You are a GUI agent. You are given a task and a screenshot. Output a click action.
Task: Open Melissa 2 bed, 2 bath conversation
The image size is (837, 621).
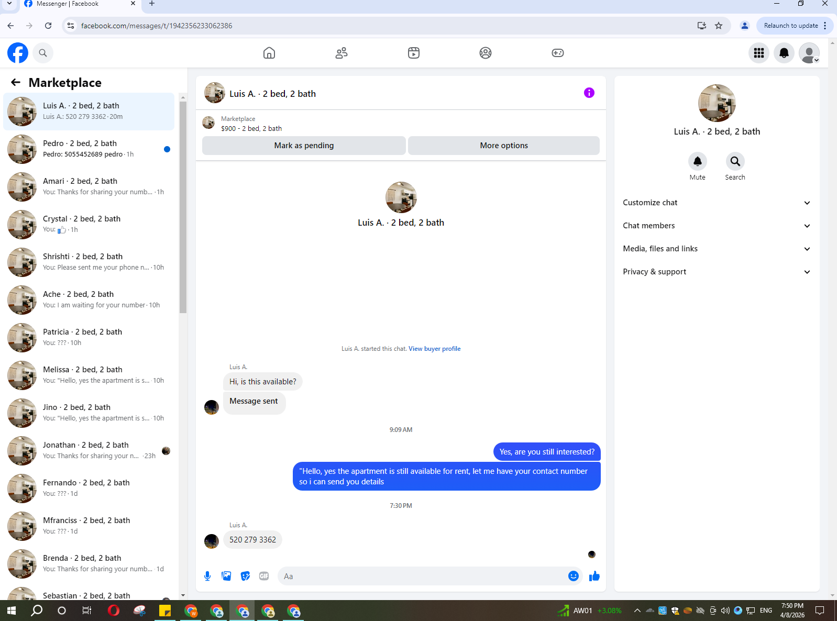click(89, 375)
